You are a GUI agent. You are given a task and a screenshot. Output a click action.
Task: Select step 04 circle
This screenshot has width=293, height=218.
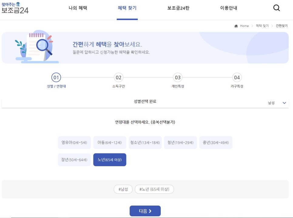[x=237, y=78]
